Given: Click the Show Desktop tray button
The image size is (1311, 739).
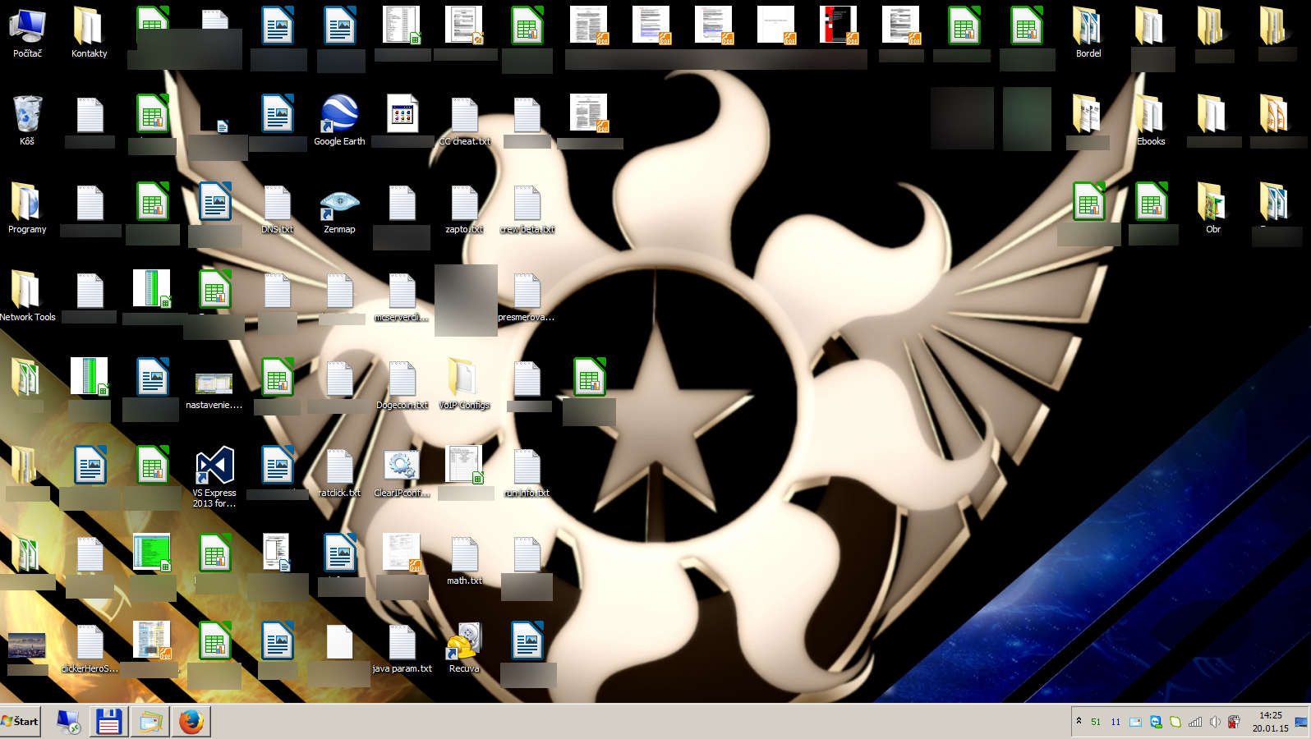Looking at the screenshot, I should (x=1301, y=722).
